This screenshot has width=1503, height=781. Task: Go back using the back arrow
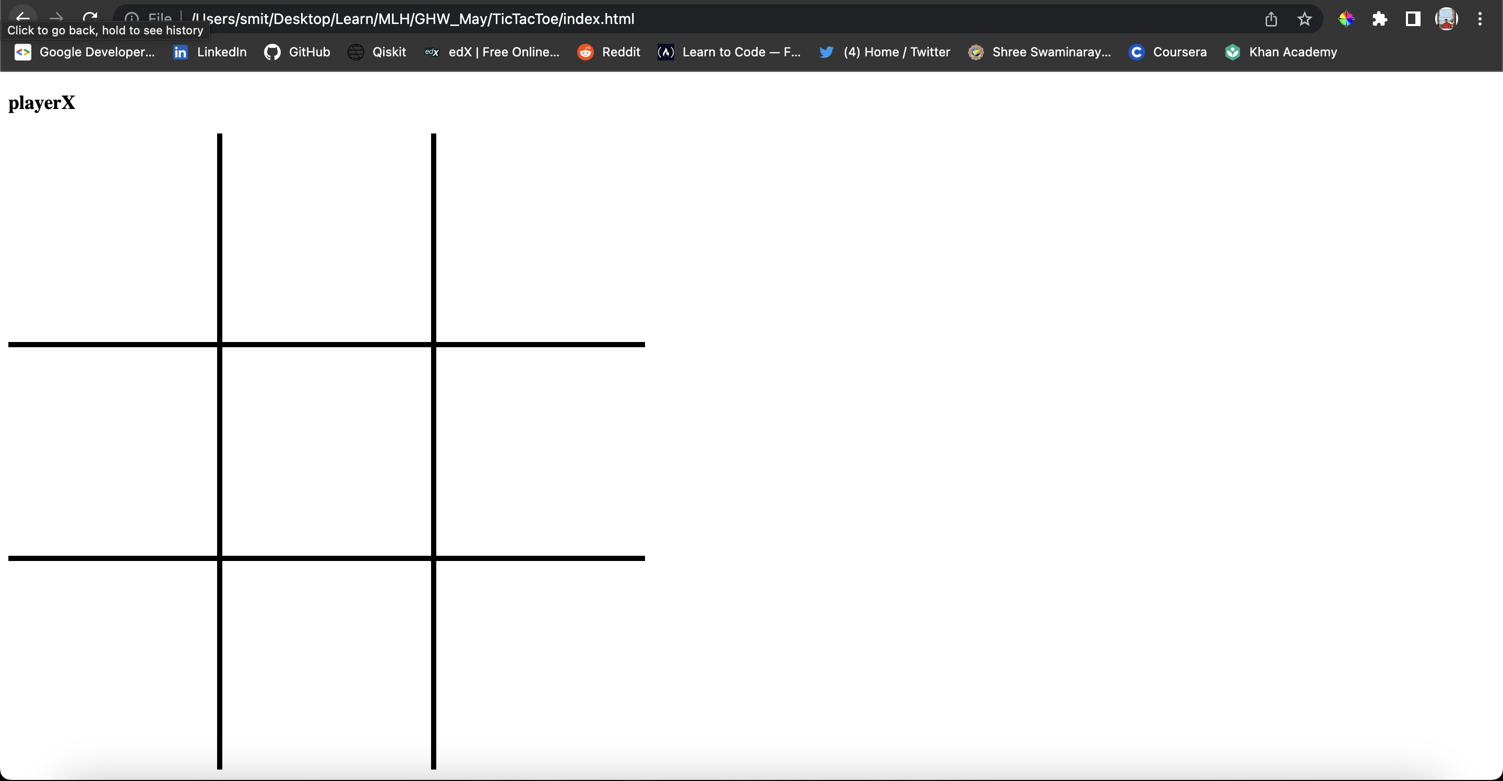click(x=23, y=18)
